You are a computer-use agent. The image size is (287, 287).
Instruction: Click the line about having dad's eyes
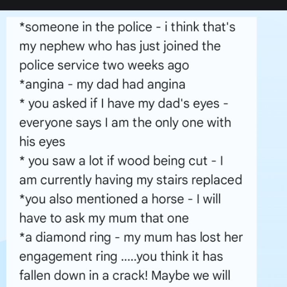click(125, 104)
